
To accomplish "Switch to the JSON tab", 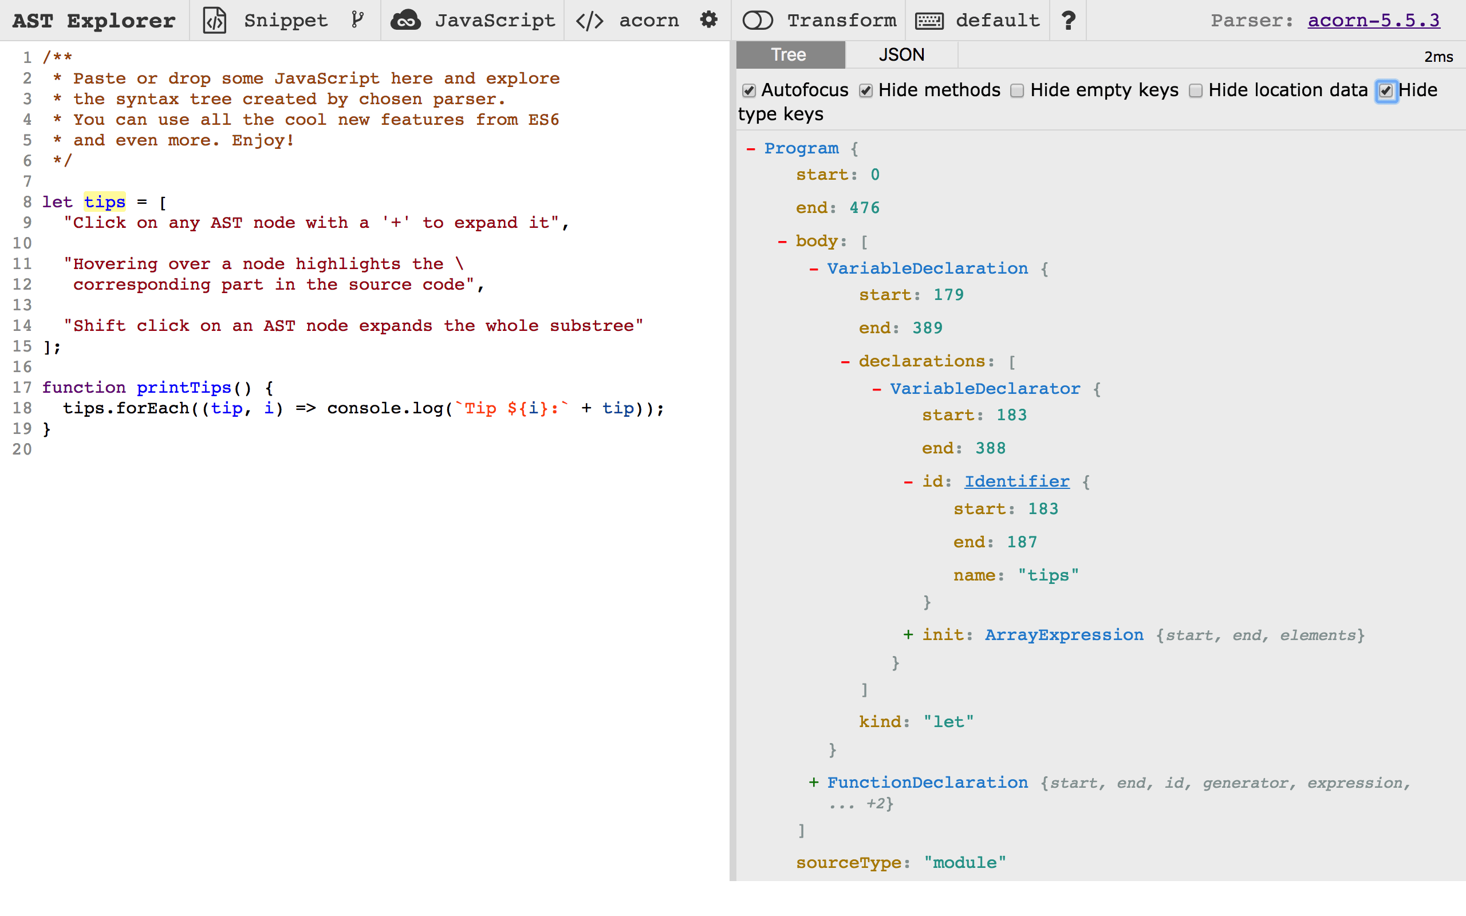I will click(x=901, y=55).
